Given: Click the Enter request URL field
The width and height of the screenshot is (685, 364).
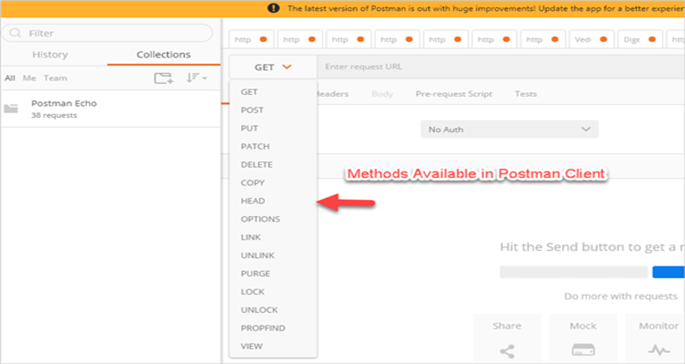Looking at the screenshot, I should (500, 67).
